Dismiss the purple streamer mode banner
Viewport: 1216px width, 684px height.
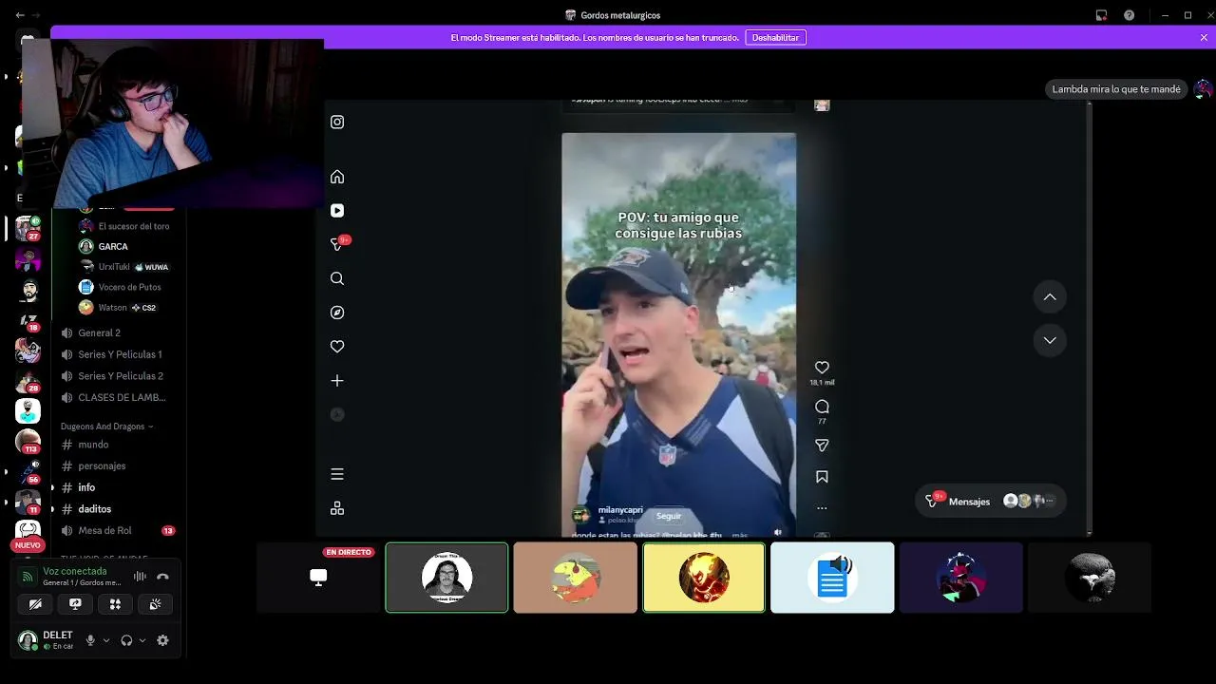tap(1204, 37)
